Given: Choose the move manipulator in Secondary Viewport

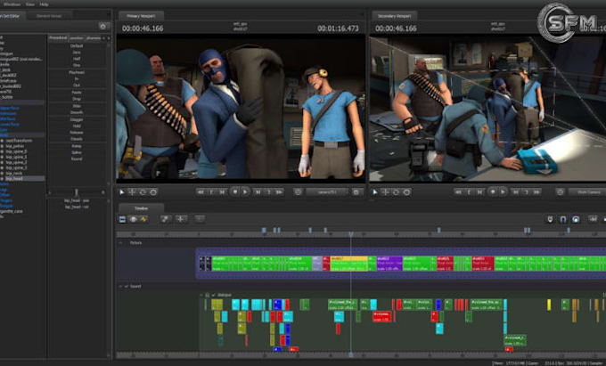Looking at the screenshot, I should [385, 191].
